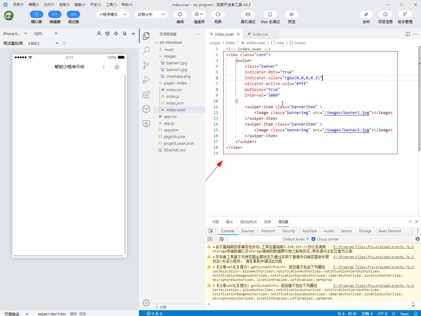This screenshot has width=421, height=316.
Task: Switch to the Sources tab
Action: [248, 231]
